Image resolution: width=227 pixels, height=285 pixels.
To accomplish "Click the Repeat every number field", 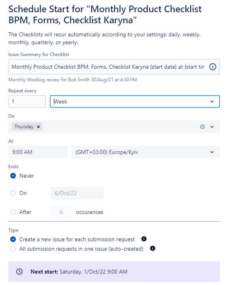I will (27, 101).
